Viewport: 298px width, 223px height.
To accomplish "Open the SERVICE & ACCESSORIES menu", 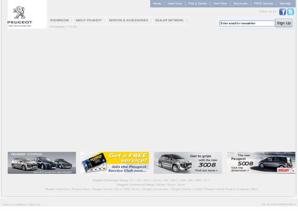I will (128, 20).
